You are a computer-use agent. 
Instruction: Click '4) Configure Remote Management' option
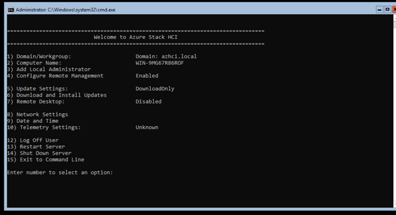[55, 75]
